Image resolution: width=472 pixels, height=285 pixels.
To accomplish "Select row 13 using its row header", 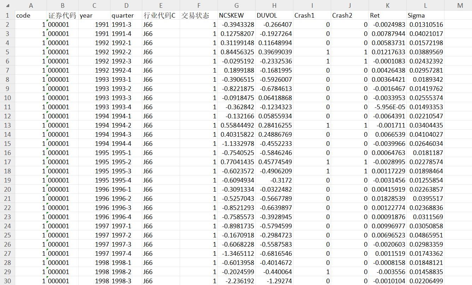I will tap(7, 125).
